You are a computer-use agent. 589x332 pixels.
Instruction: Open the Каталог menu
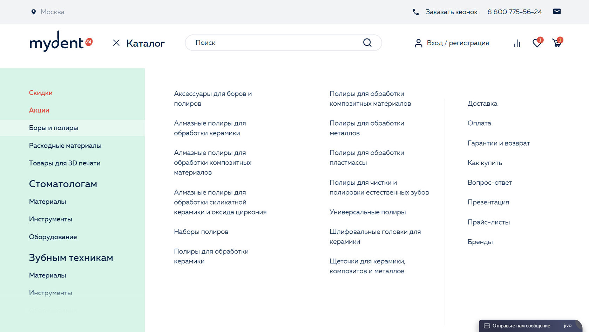click(x=145, y=43)
